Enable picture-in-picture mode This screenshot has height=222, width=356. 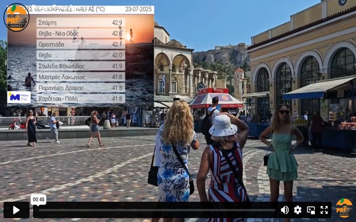pyautogui.click(x=311, y=210)
